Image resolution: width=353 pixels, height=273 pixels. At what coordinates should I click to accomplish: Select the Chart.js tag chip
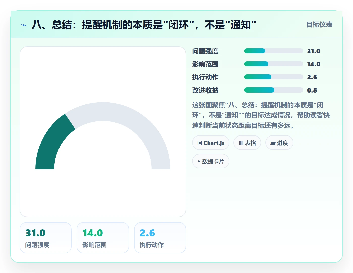(x=211, y=143)
